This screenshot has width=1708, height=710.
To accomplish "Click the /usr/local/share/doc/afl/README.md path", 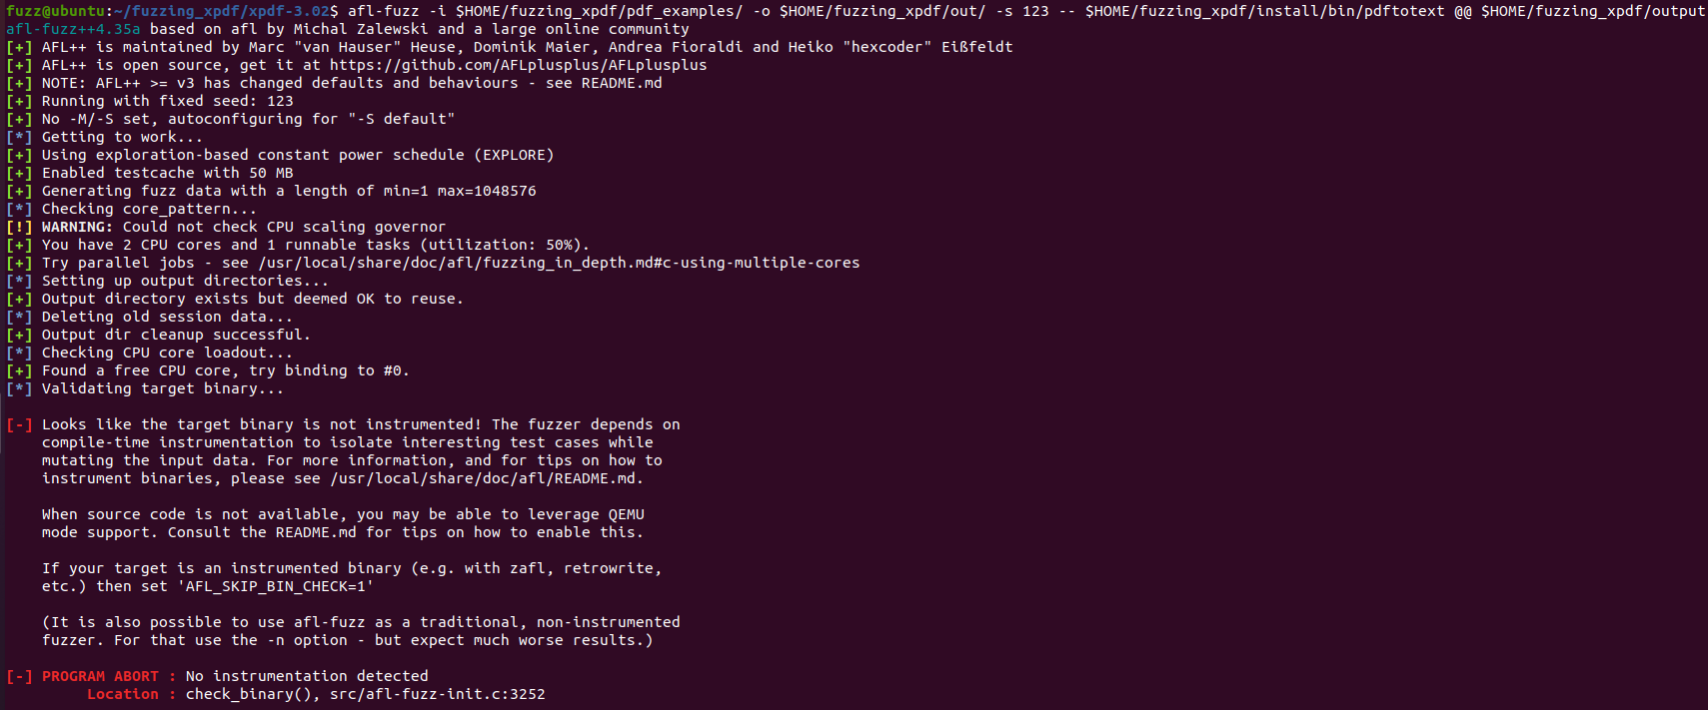I will [485, 478].
